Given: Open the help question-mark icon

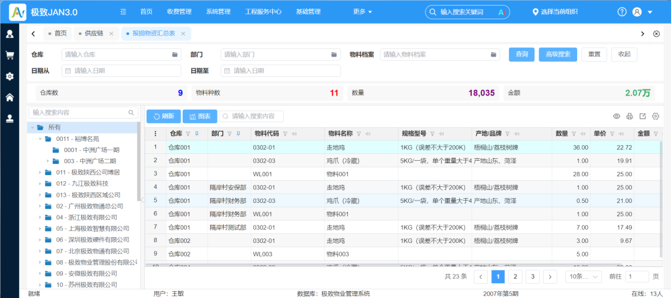Looking at the screenshot, I should [622, 12].
